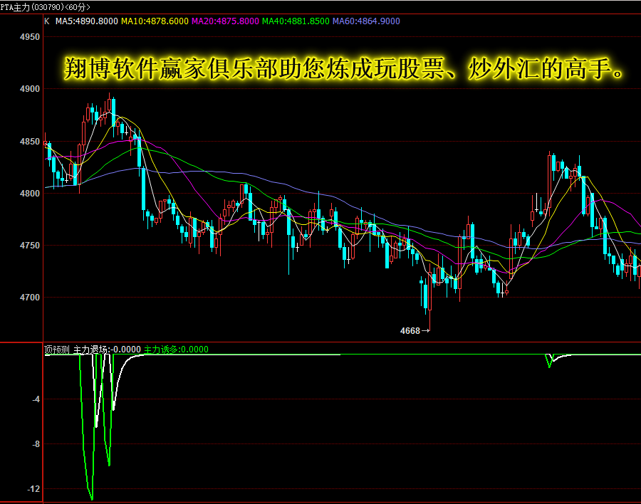The image size is (641, 504).
Task: Click the -12 sub-chart axis label
Action: (x=33, y=489)
